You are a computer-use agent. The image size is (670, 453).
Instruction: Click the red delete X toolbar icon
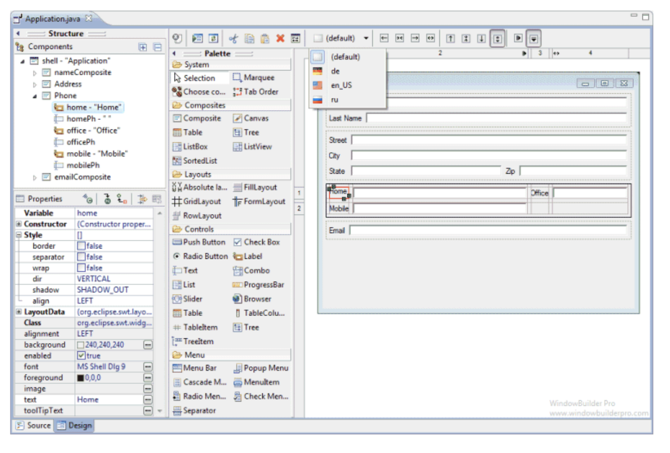[x=280, y=39]
